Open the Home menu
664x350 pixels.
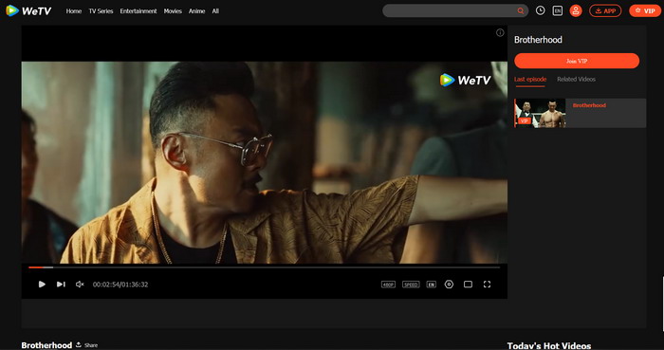(74, 11)
